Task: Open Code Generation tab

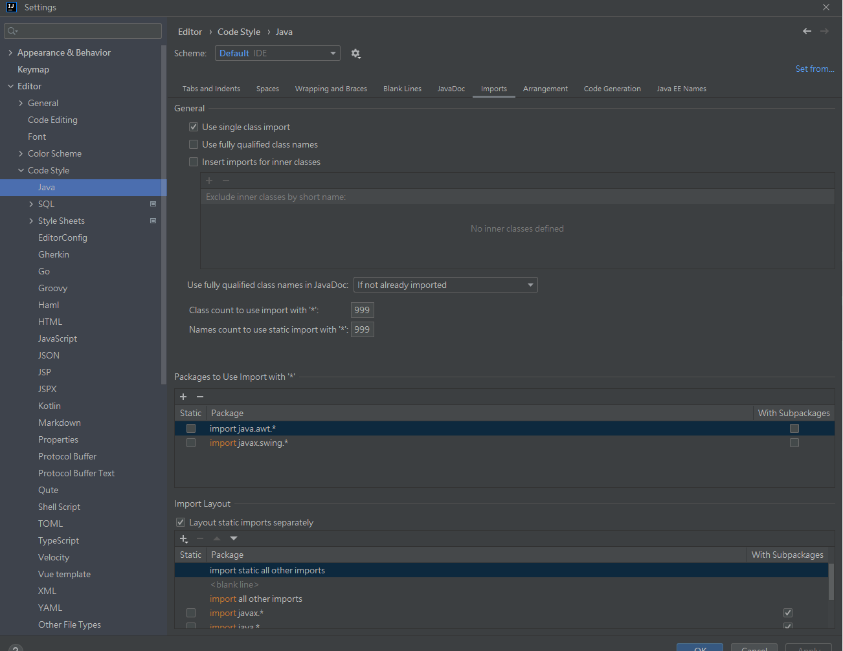Action: coord(612,89)
